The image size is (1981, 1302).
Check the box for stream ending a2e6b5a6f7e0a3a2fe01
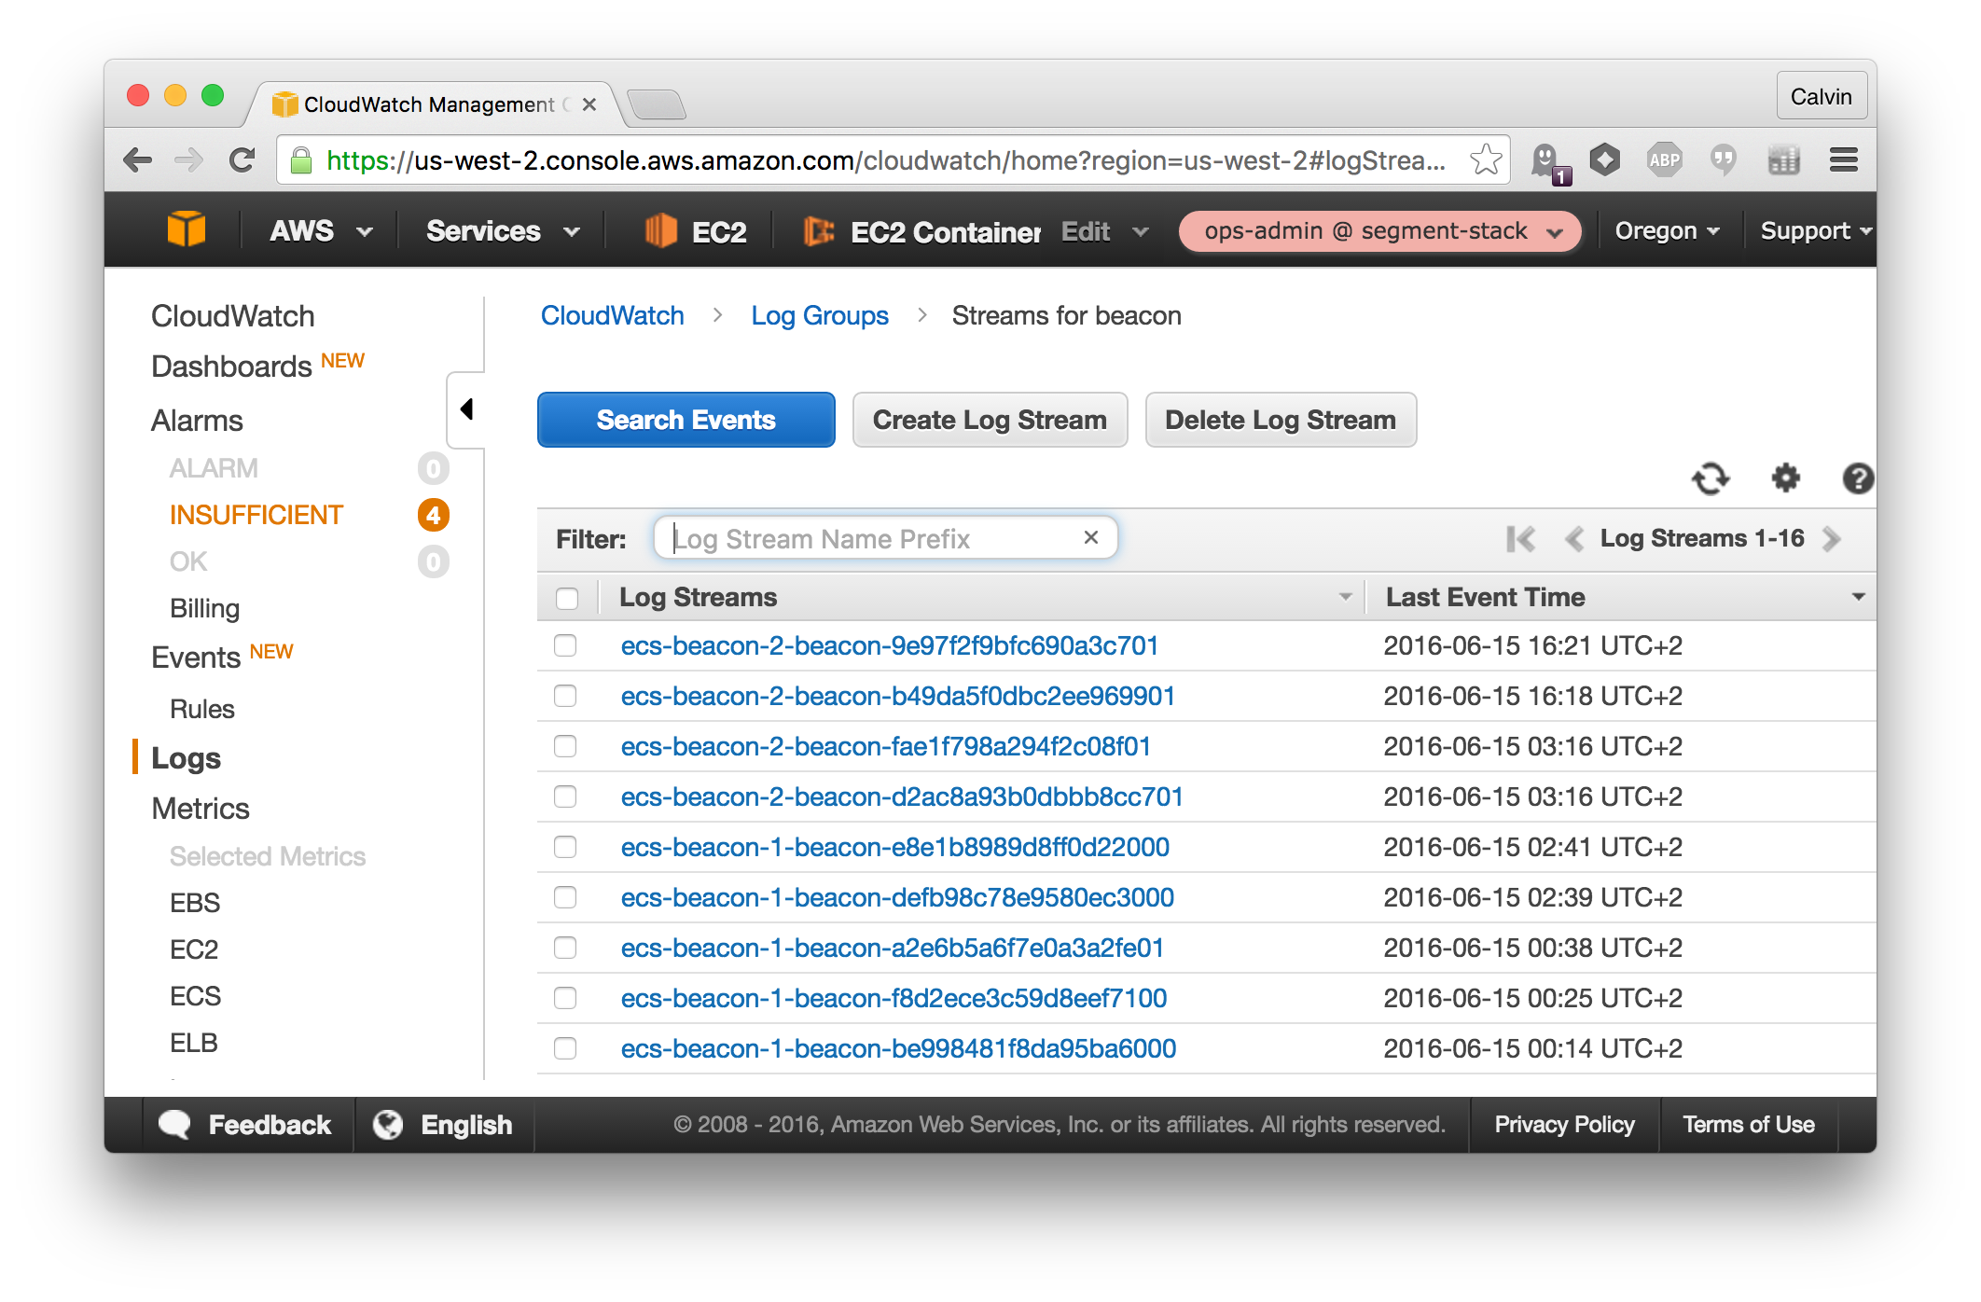click(565, 948)
